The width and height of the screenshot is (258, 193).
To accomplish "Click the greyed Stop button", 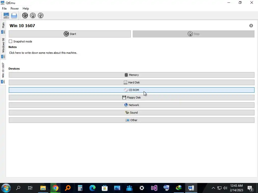I will click(x=193, y=34).
